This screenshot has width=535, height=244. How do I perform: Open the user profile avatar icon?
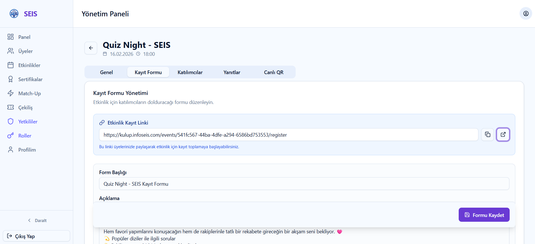525,14
